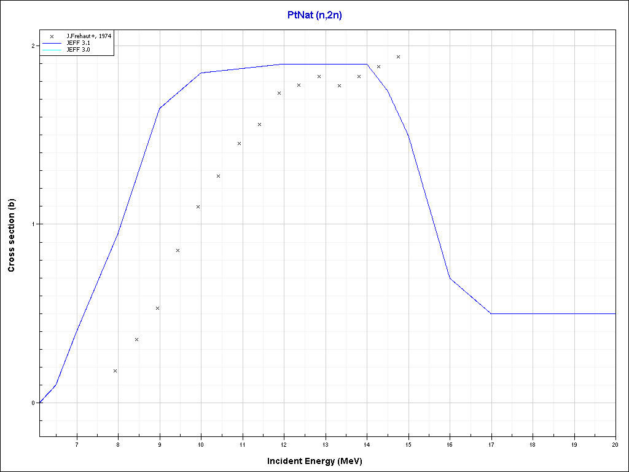The image size is (629, 472).
Task: Click the x-axis tick label 20
Action: click(615, 444)
